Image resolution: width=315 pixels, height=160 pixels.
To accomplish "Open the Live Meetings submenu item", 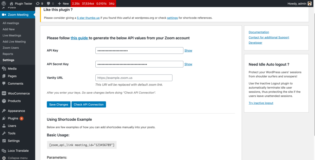I will click(x=12, y=35).
